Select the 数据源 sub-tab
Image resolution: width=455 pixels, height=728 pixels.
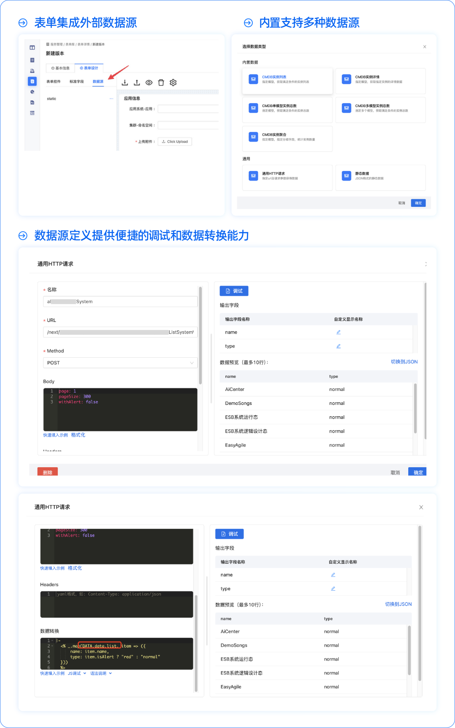pos(98,81)
